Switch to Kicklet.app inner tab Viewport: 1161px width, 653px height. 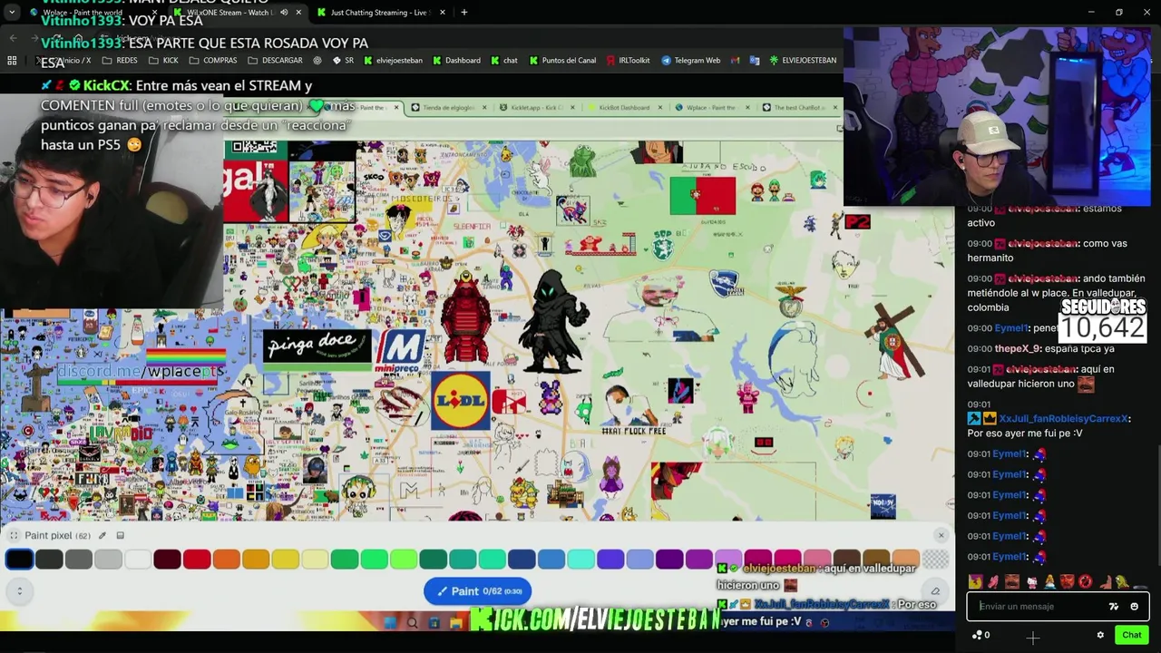click(x=536, y=108)
